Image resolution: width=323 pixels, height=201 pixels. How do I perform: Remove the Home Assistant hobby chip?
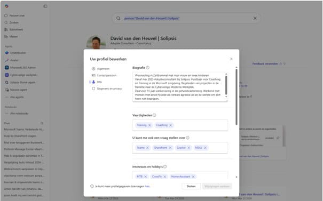tap(193, 176)
